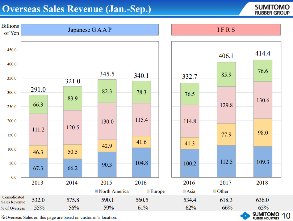The height and width of the screenshot is (221, 293).
Task: Pick the 82.3 Other bar segment
Action: click(107, 91)
